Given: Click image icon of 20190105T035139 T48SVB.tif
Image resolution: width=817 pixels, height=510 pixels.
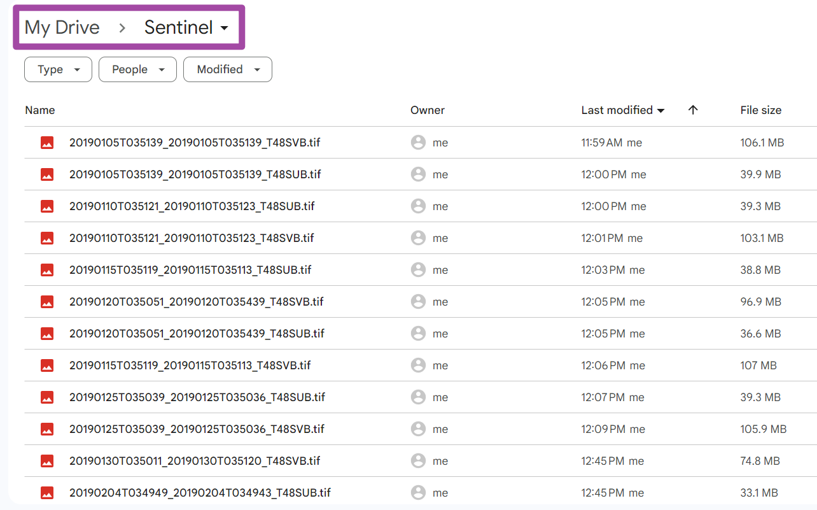Looking at the screenshot, I should click(47, 143).
